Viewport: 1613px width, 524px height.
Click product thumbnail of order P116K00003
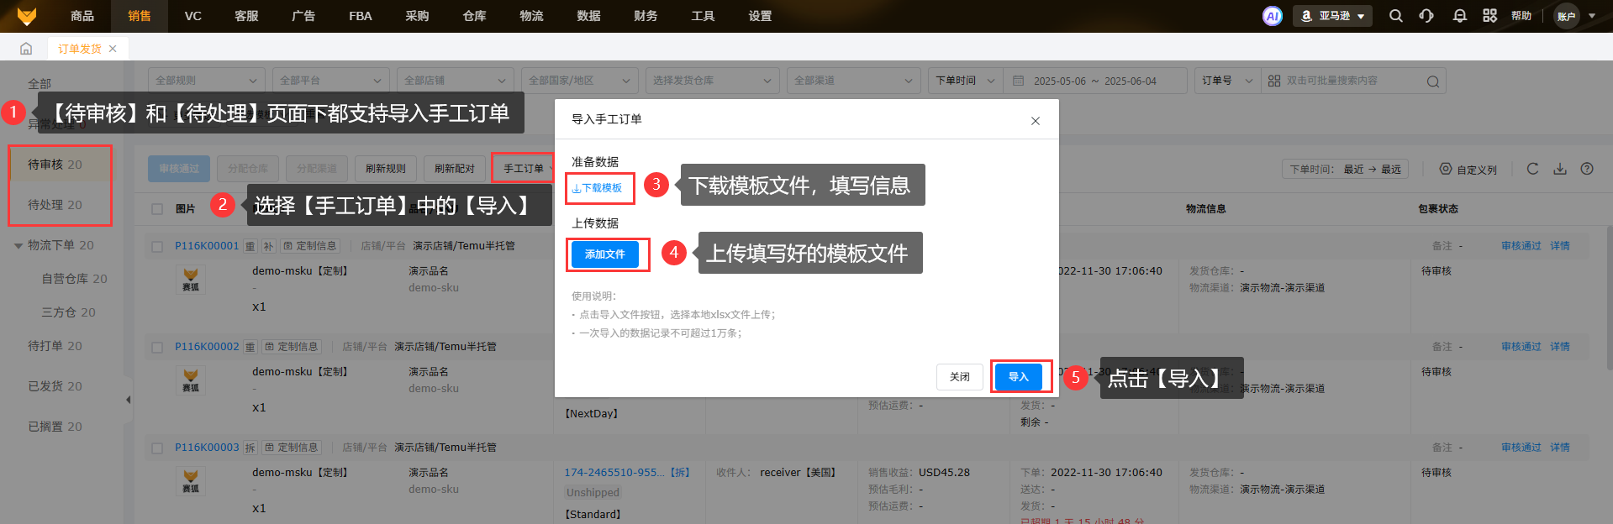point(191,481)
